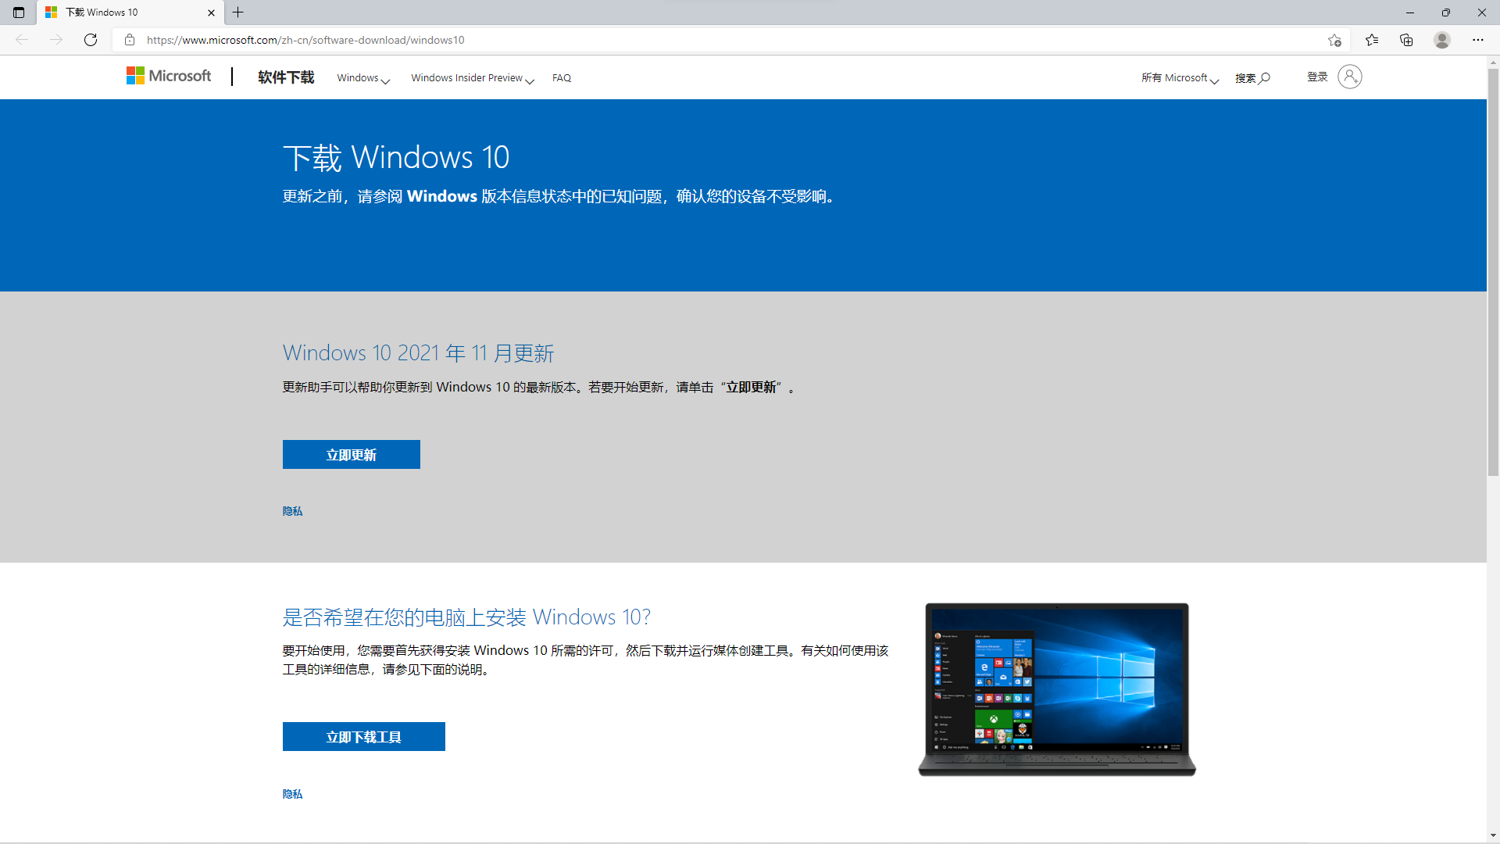This screenshot has width=1500, height=844.
Task: Open a new tab with plus button
Action: [x=238, y=13]
